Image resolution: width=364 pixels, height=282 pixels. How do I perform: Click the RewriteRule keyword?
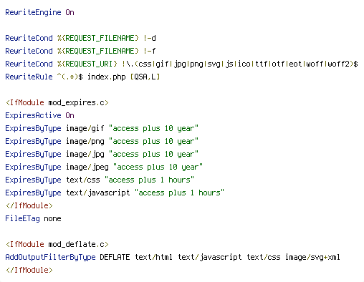point(29,77)
